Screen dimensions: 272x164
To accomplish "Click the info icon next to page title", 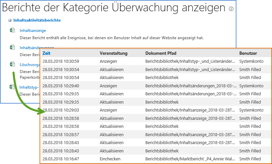I will tap(231, 9).
